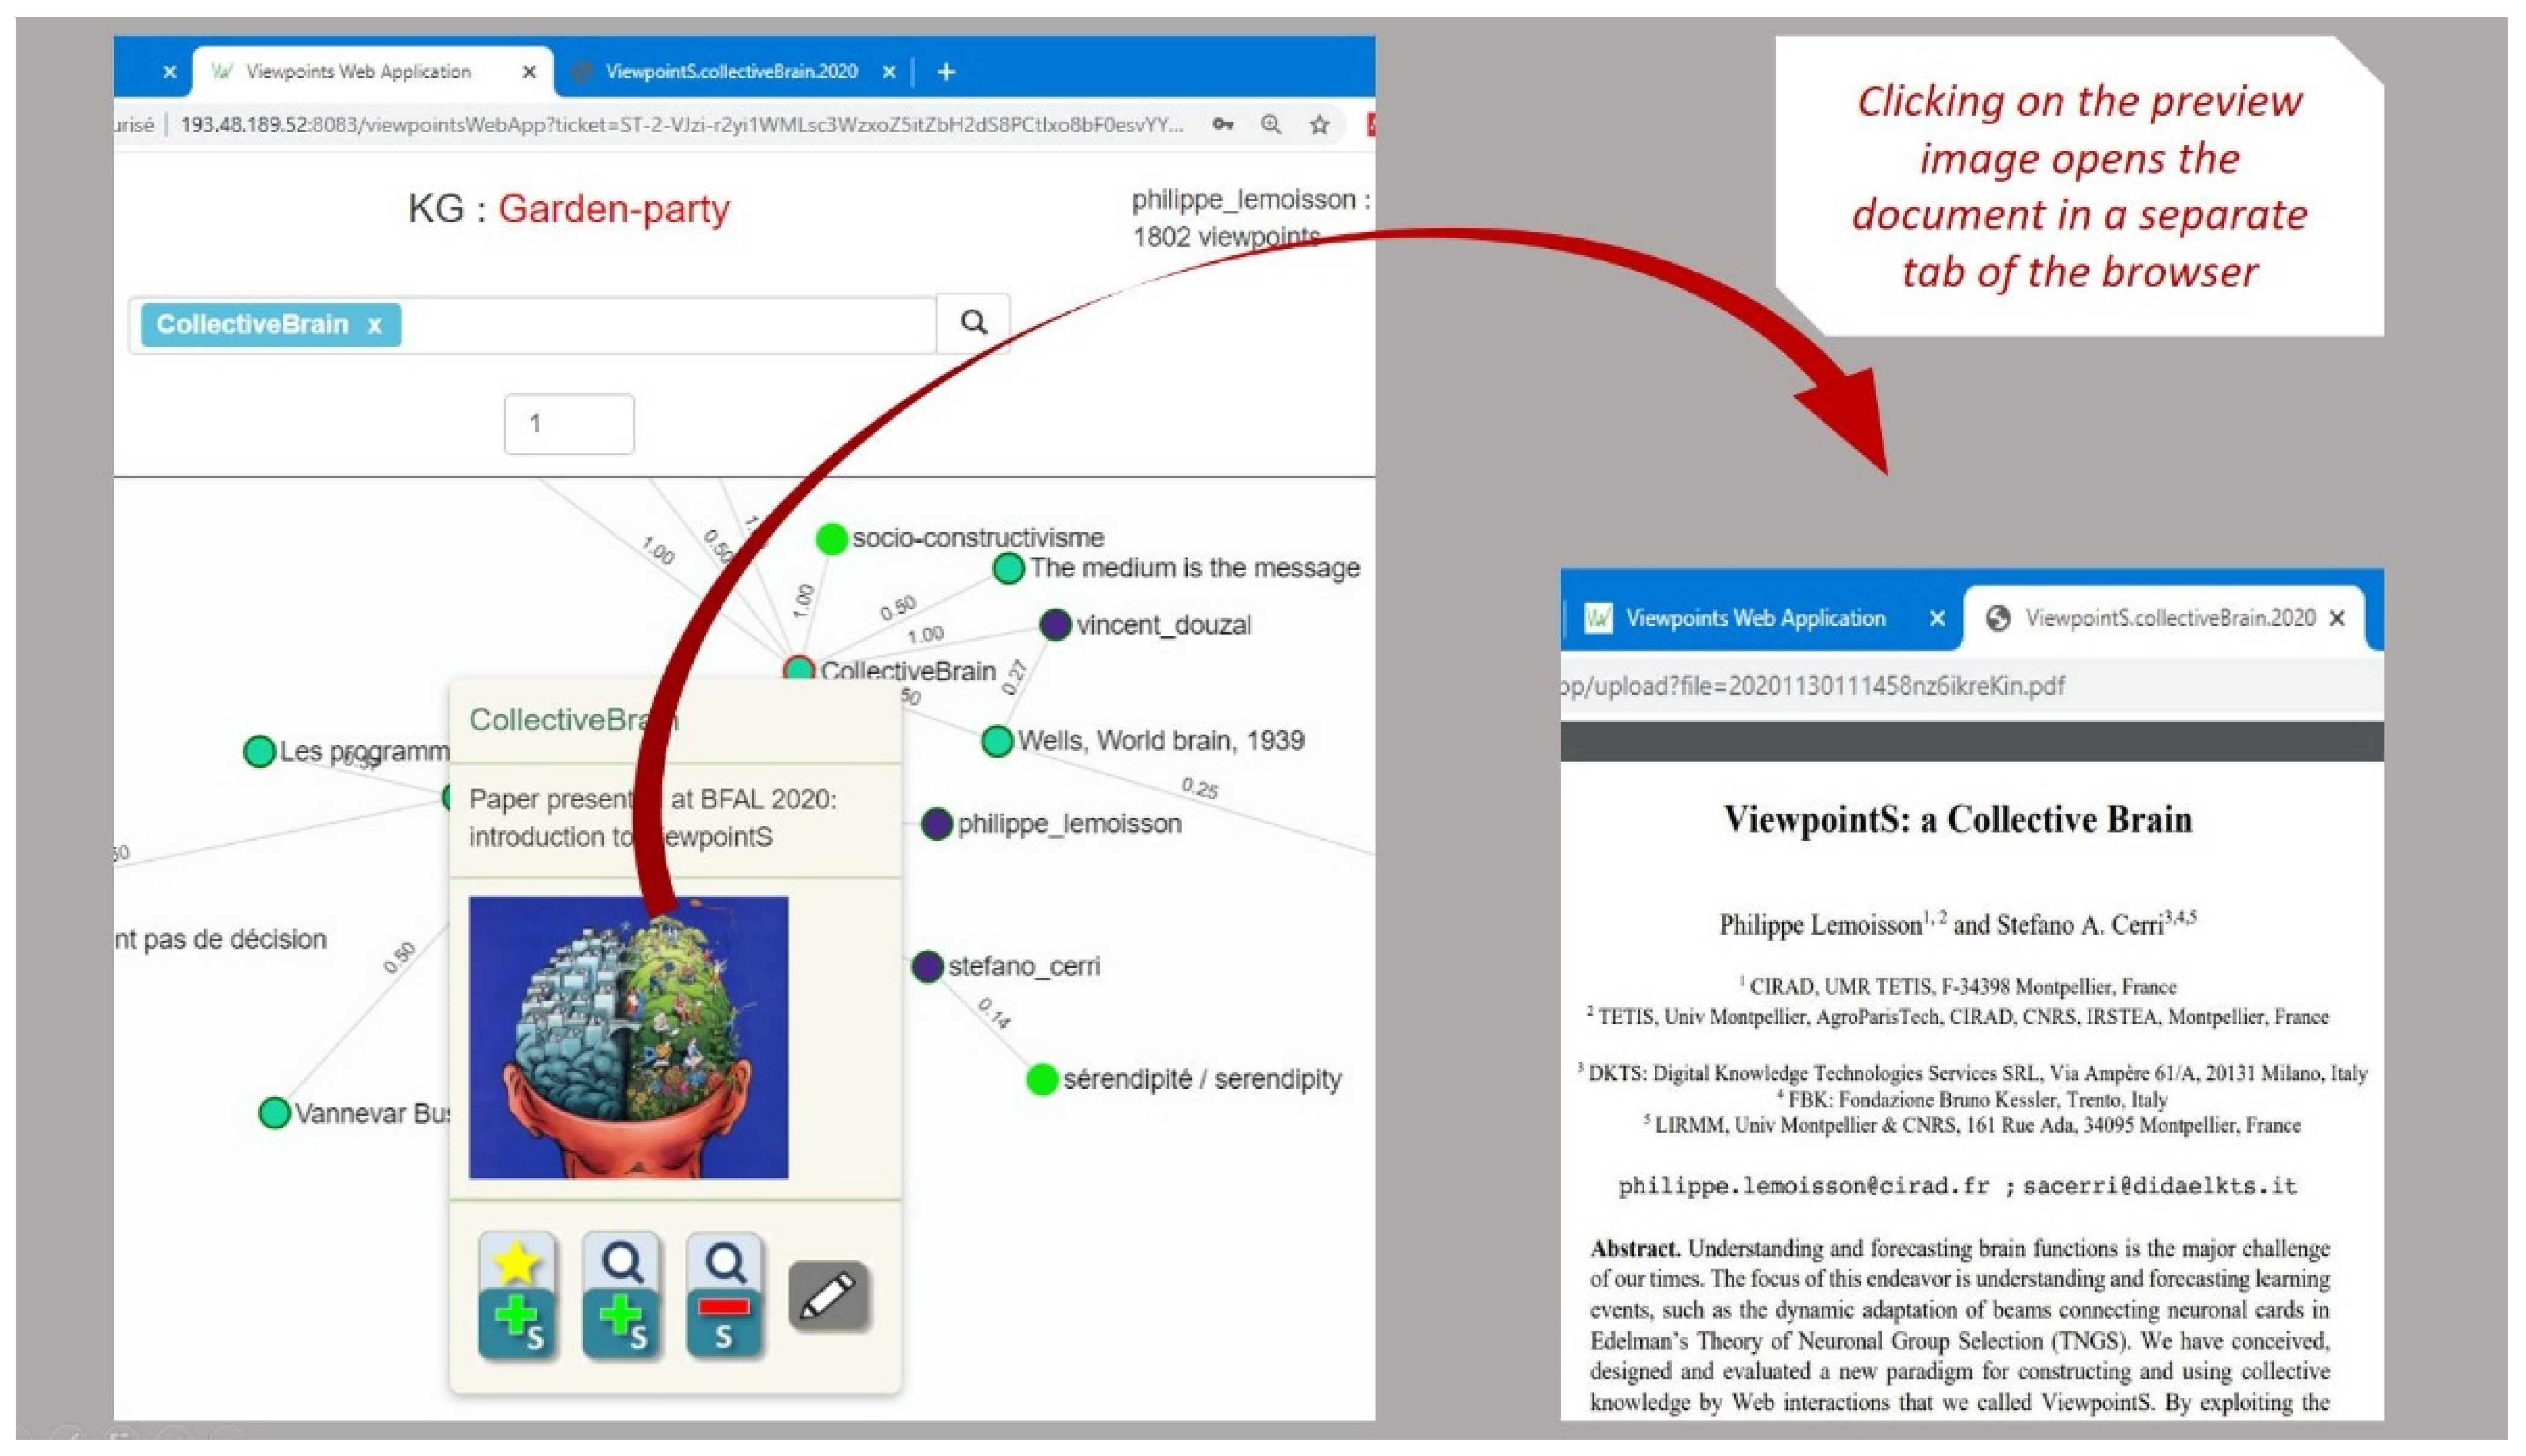
Task: Remove the CollectiveBrain search tag
Action: [x=374, y=325]
